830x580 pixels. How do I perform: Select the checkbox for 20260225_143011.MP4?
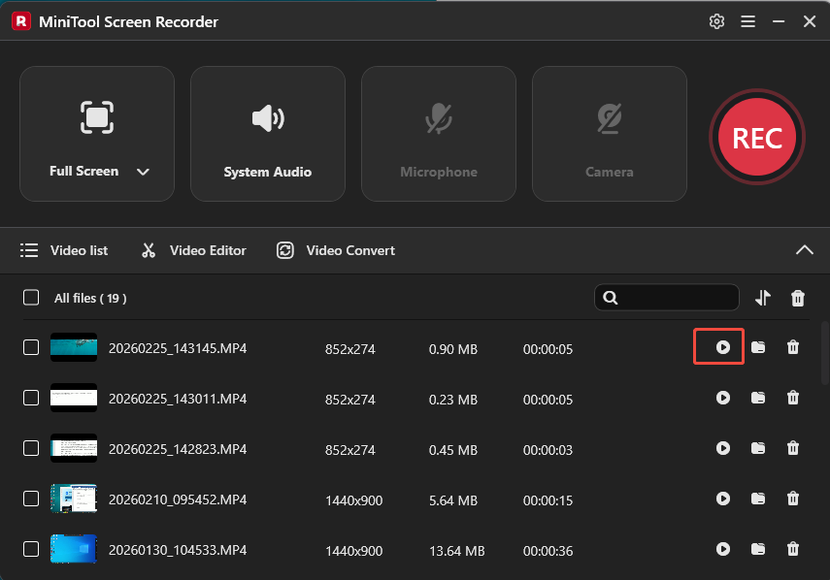(30, 398)
